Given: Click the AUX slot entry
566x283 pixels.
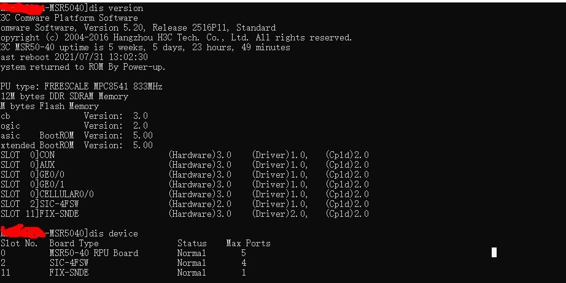Looking at the screenshot, I should [x=47, y=165].
